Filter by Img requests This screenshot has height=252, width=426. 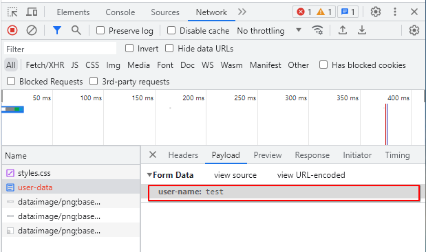(x=113, y=65)
